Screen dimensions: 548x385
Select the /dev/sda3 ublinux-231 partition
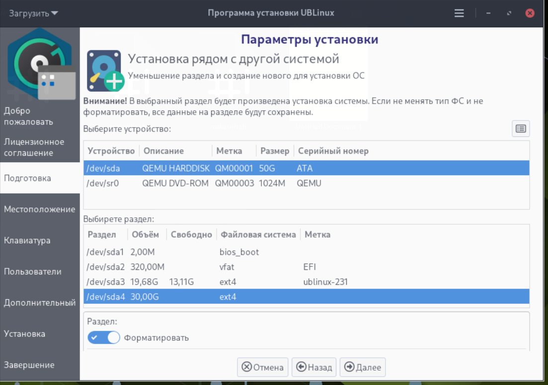[307, 282]
